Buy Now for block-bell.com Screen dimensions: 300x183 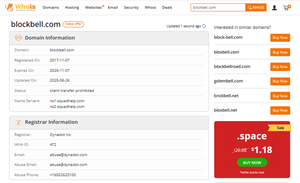point(280,37)
